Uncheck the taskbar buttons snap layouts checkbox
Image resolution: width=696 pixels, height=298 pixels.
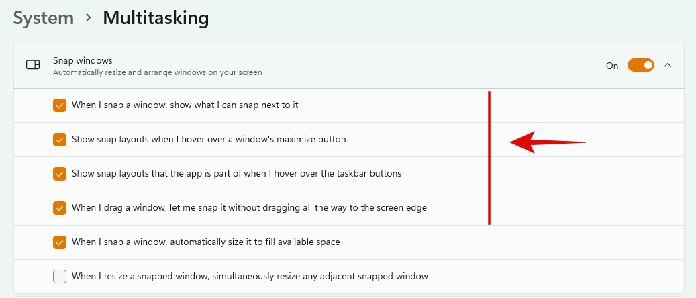click(x=60, y=173)
